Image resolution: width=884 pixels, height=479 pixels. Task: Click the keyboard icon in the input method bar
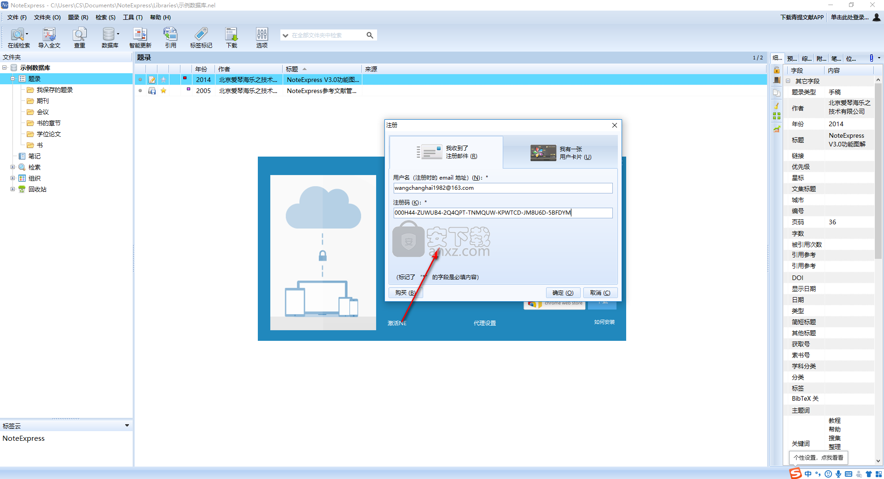(x=849, y=474)
